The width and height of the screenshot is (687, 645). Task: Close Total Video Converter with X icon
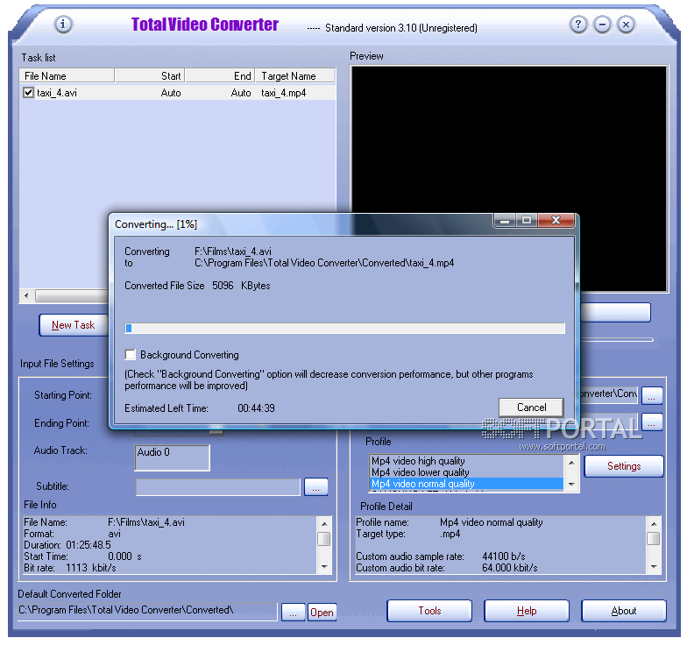tap(626, 25)
